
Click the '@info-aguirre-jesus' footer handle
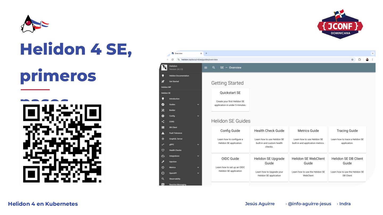[x=310, y=204]
